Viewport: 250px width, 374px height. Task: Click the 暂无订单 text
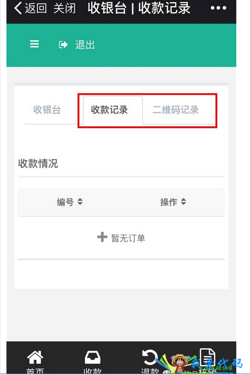[x=128, y=238]
